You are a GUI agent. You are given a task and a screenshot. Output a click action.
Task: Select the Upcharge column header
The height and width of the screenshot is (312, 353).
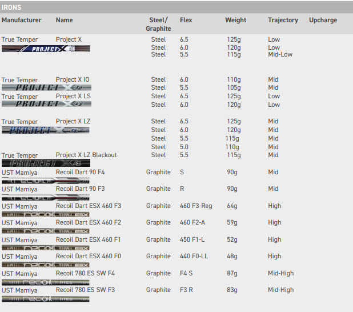click(x=323, y=20)
